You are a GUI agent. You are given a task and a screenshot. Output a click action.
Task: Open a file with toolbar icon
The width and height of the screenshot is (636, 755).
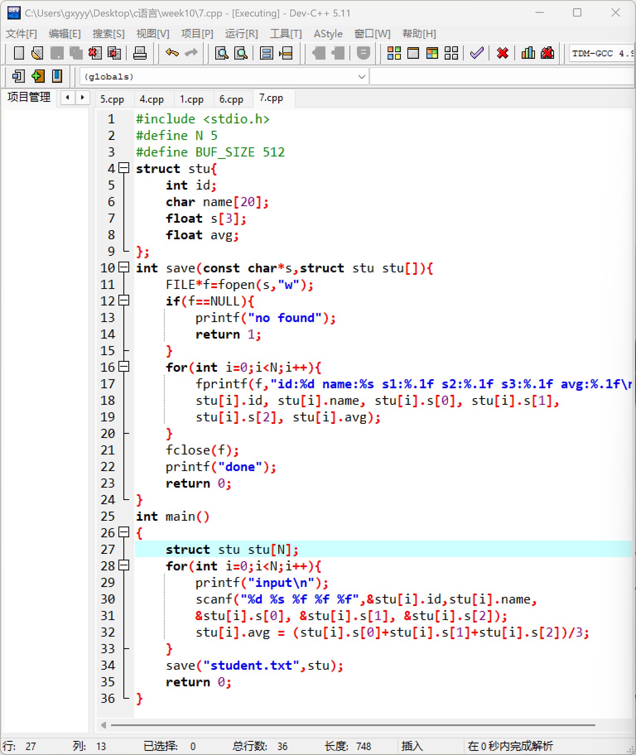[x=38, y=53]
